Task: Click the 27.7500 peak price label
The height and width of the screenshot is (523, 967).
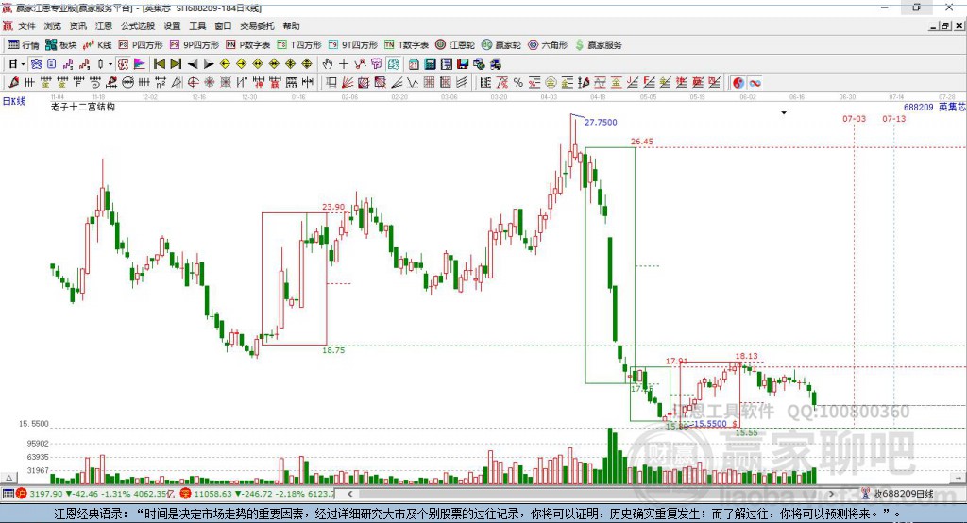Action: click(601, 122)
